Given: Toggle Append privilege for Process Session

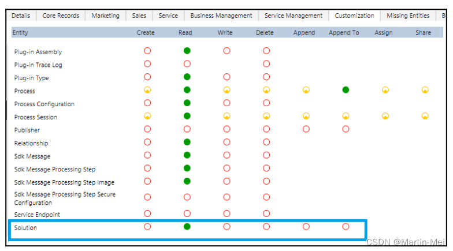Looking at the screenshot, I should coord(306,116).
